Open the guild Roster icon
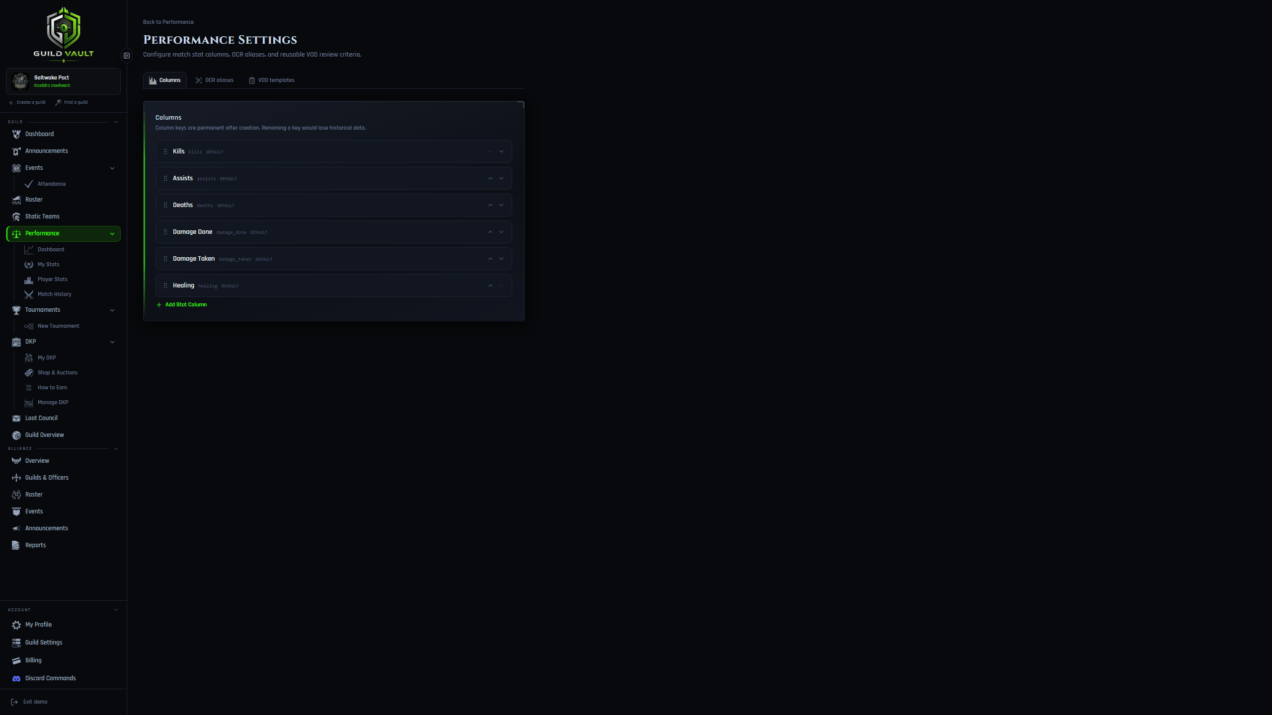 16,200
